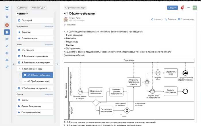Open the 3 комментария link
201x126 pixels.
186,19
